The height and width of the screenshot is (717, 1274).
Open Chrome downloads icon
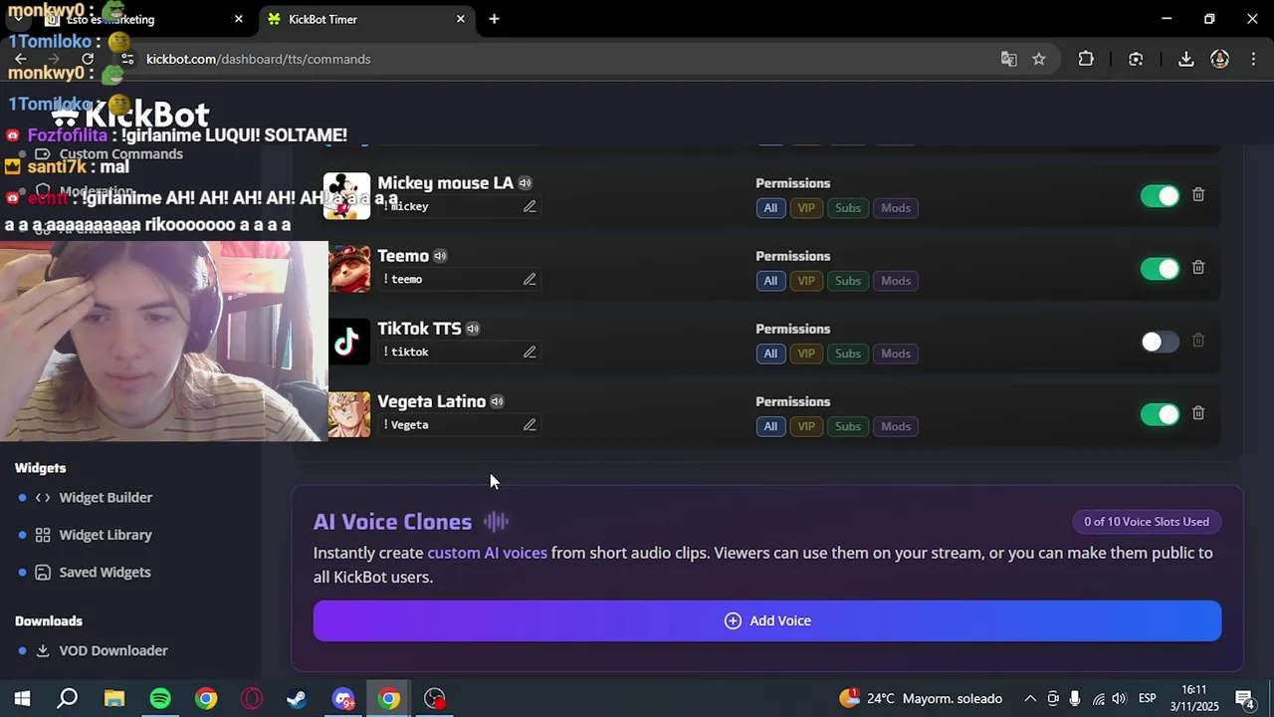(1185, 59)
